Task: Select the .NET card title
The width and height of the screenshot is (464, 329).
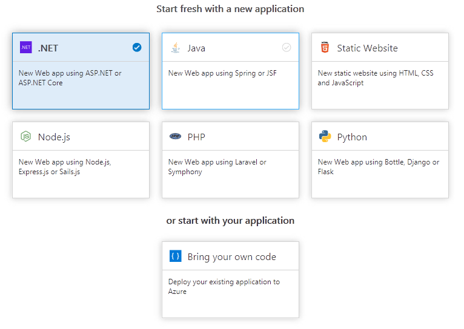Action: point(48,48)
